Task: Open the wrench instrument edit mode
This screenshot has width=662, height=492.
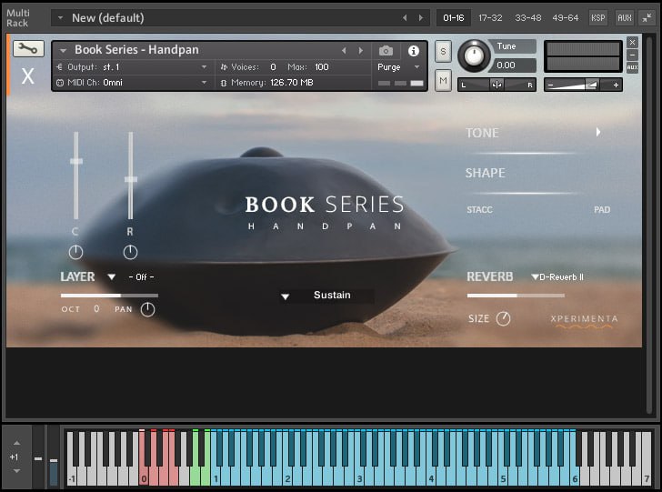Action: click(28, 49)
